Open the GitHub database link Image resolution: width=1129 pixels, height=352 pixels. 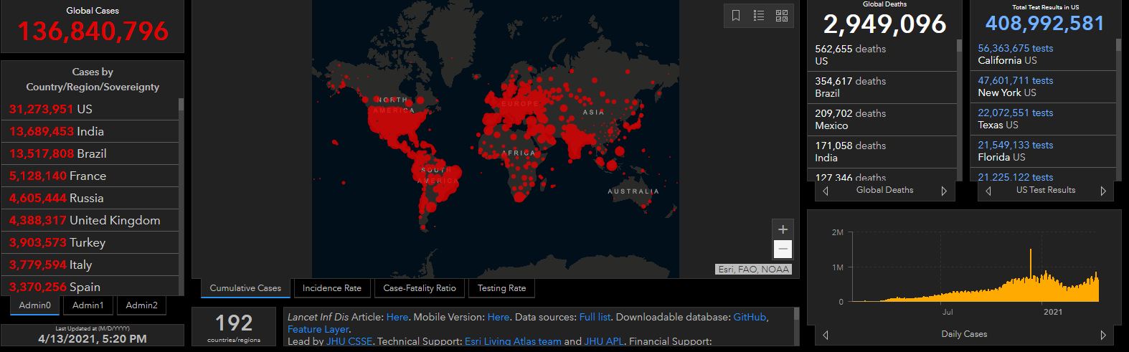click(750, 317)
